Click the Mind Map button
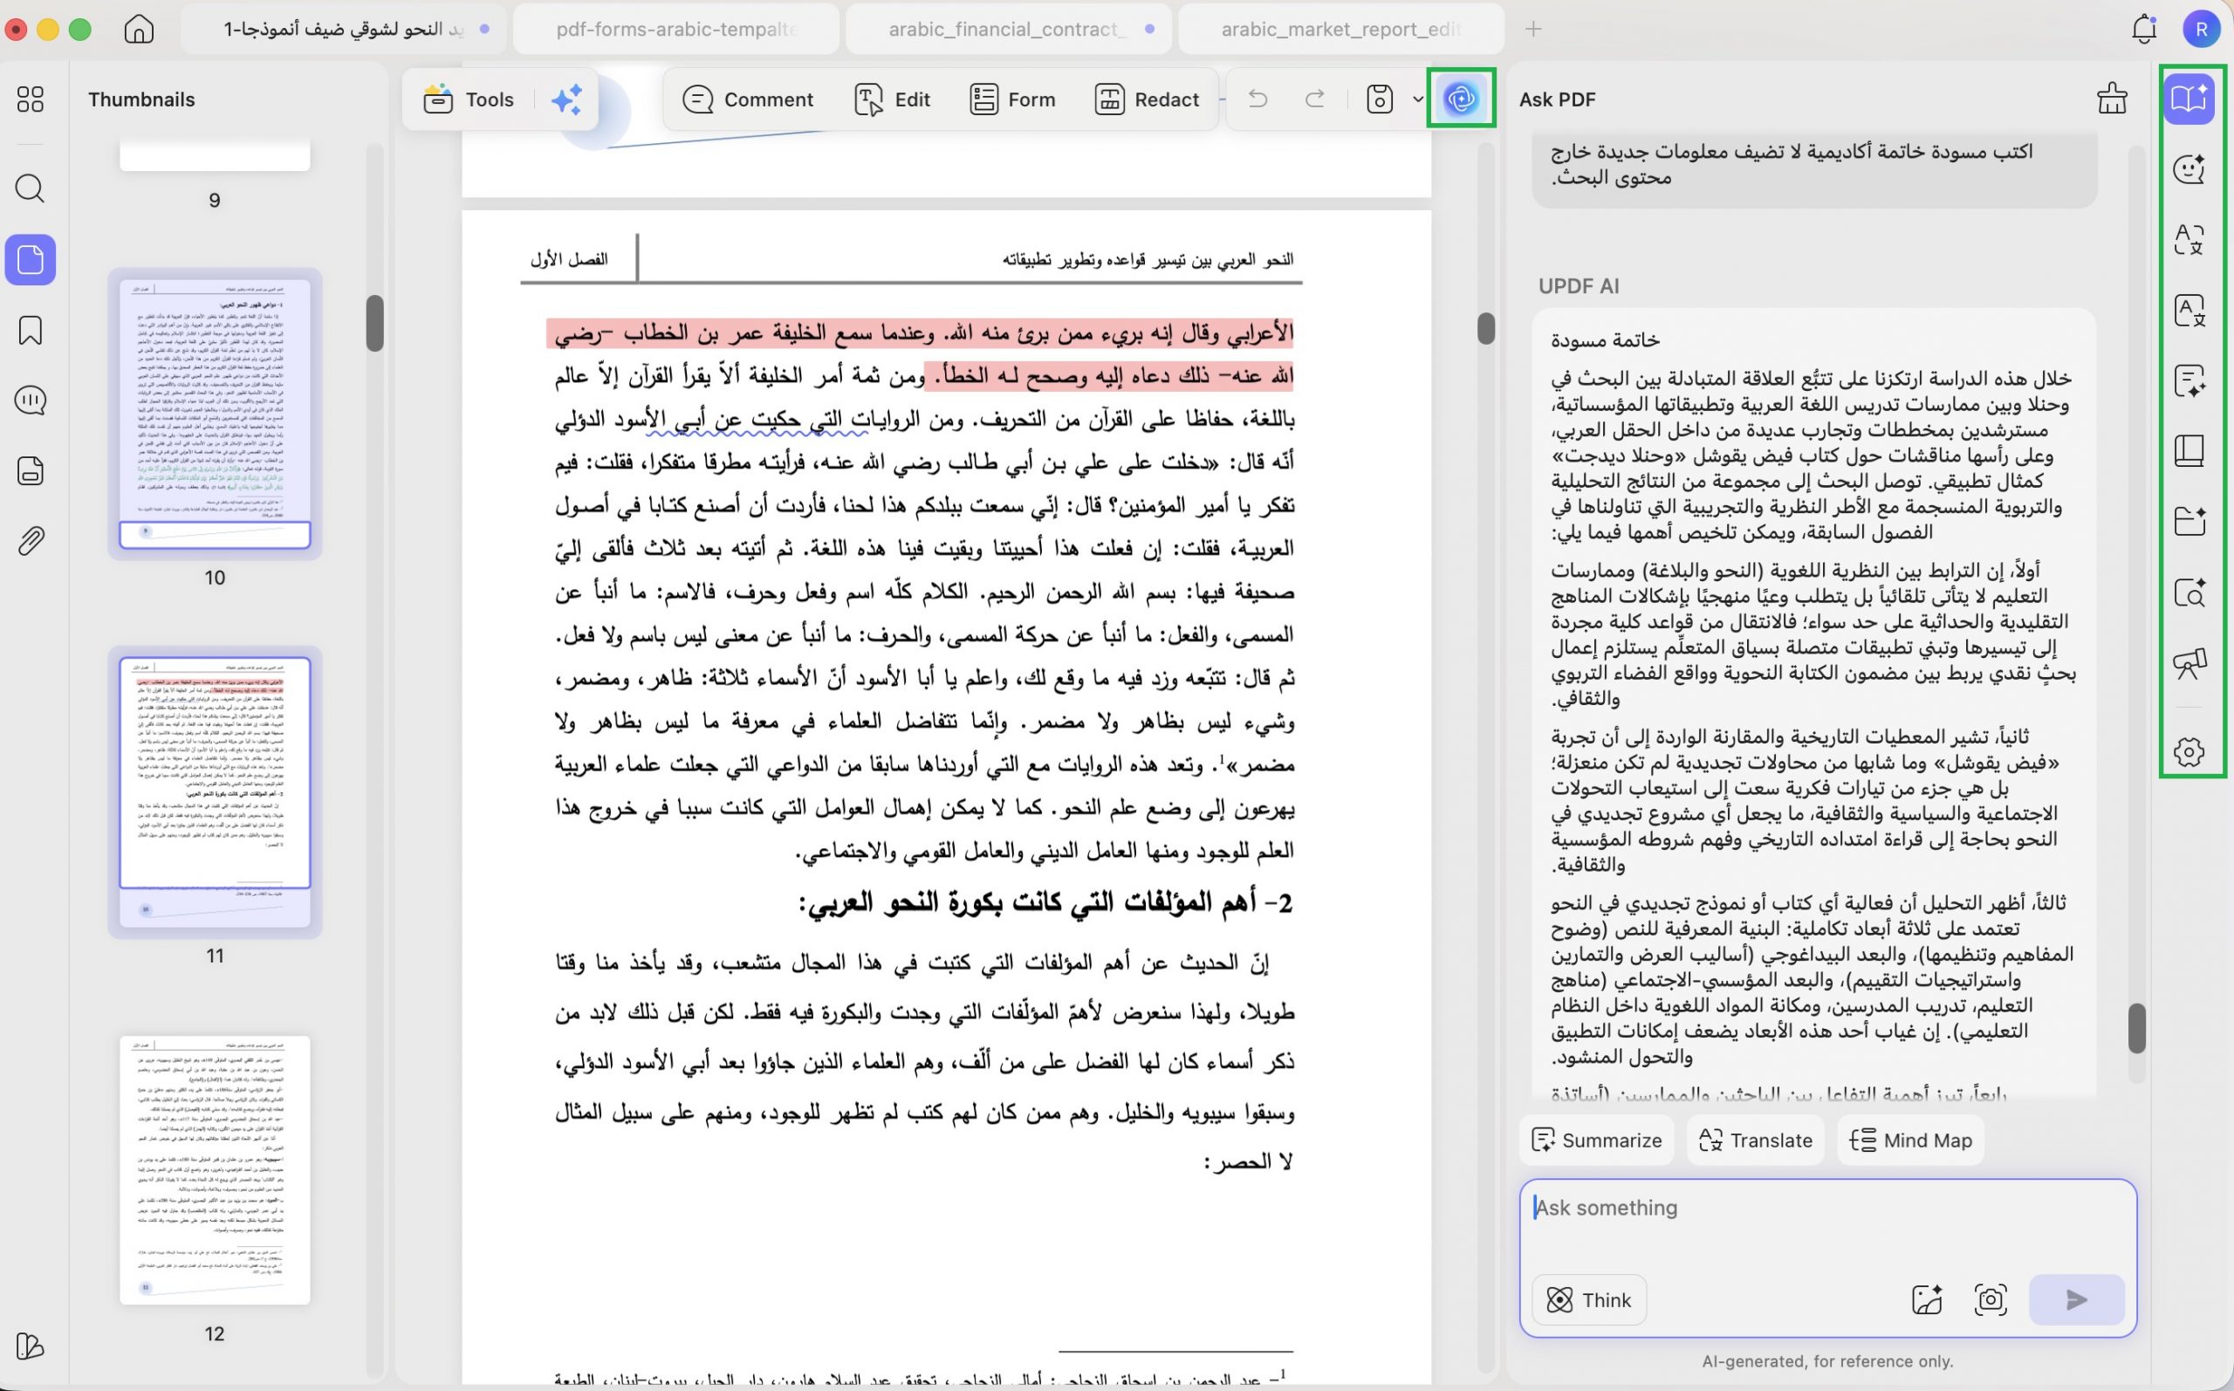 pyautogui.click(x=1911, y=1140)
